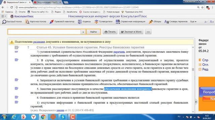Screen dimensions: 215x120
Task: Focus the document search input field
Action: [x=44, y=32]
